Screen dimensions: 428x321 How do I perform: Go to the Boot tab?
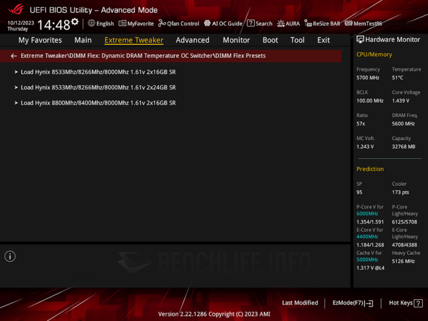(x=270, y=40)
